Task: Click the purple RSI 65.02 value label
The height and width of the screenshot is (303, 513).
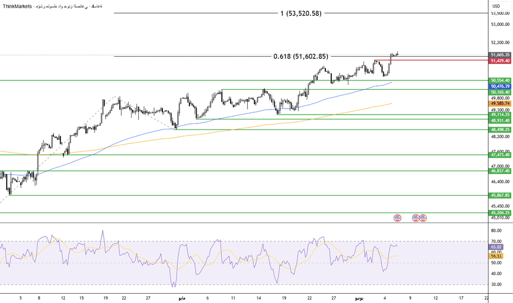Action: [x=496, y=247]
